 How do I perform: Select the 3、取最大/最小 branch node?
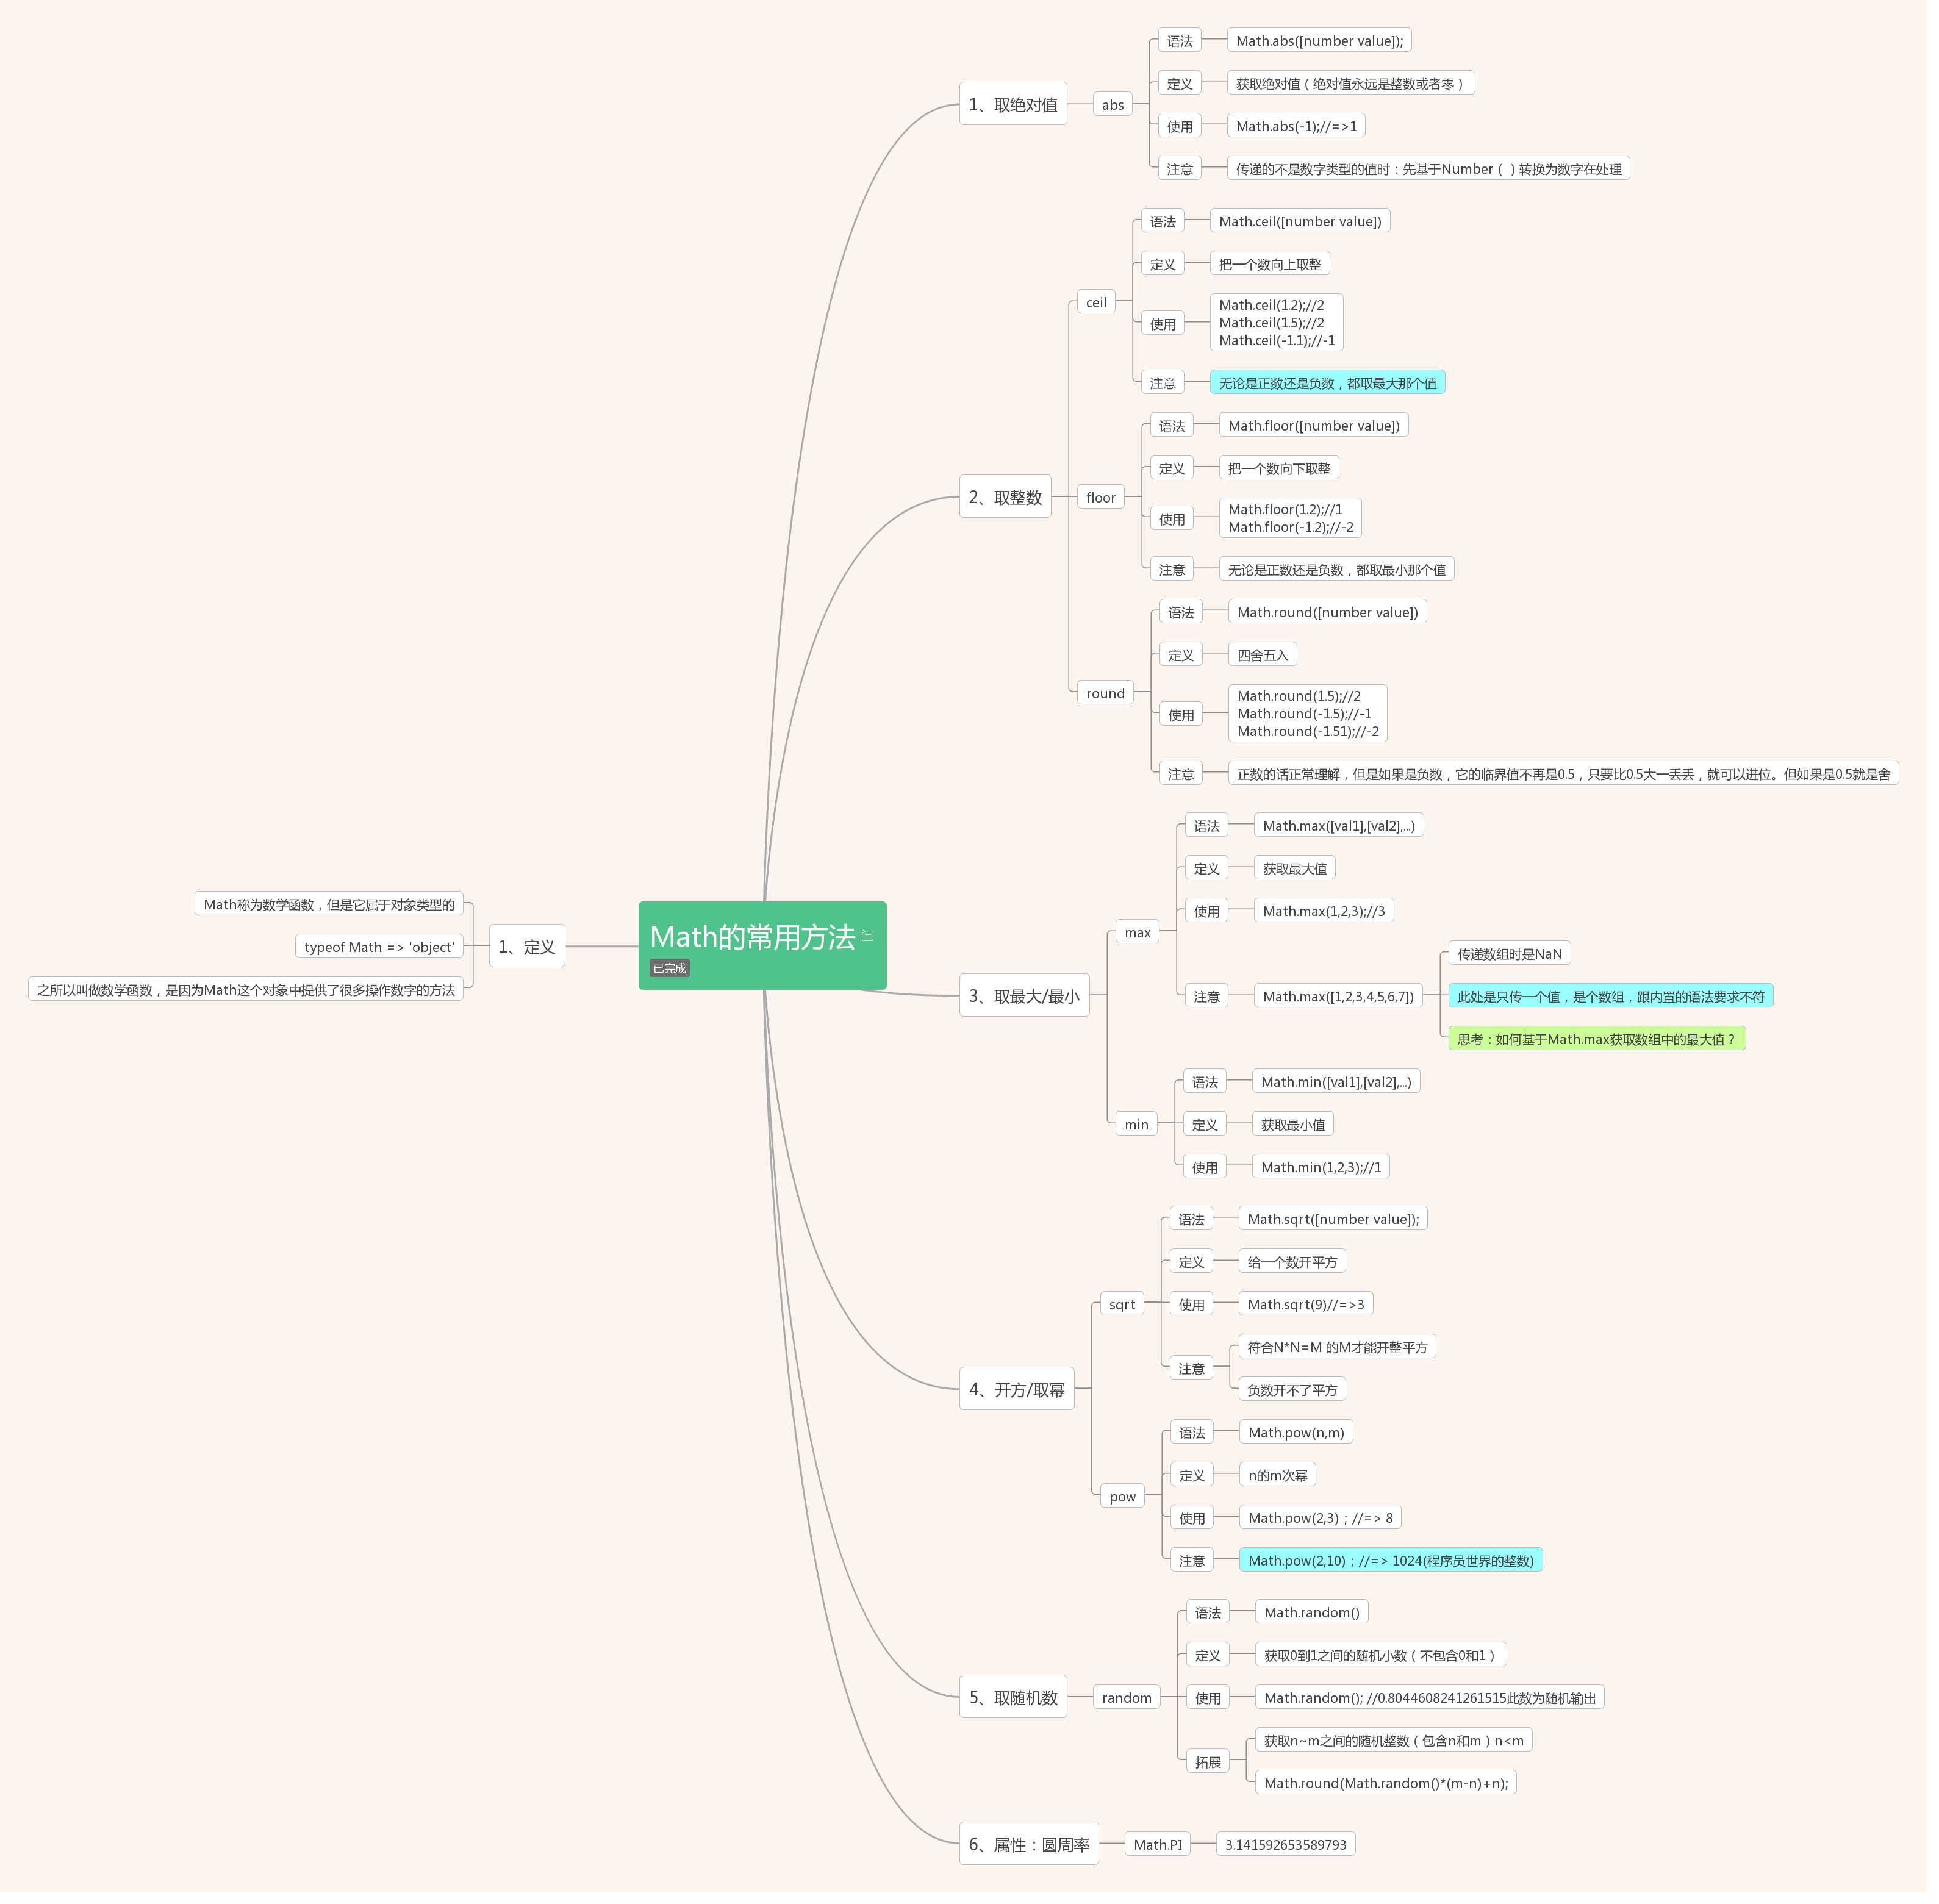pos(1024,996)
